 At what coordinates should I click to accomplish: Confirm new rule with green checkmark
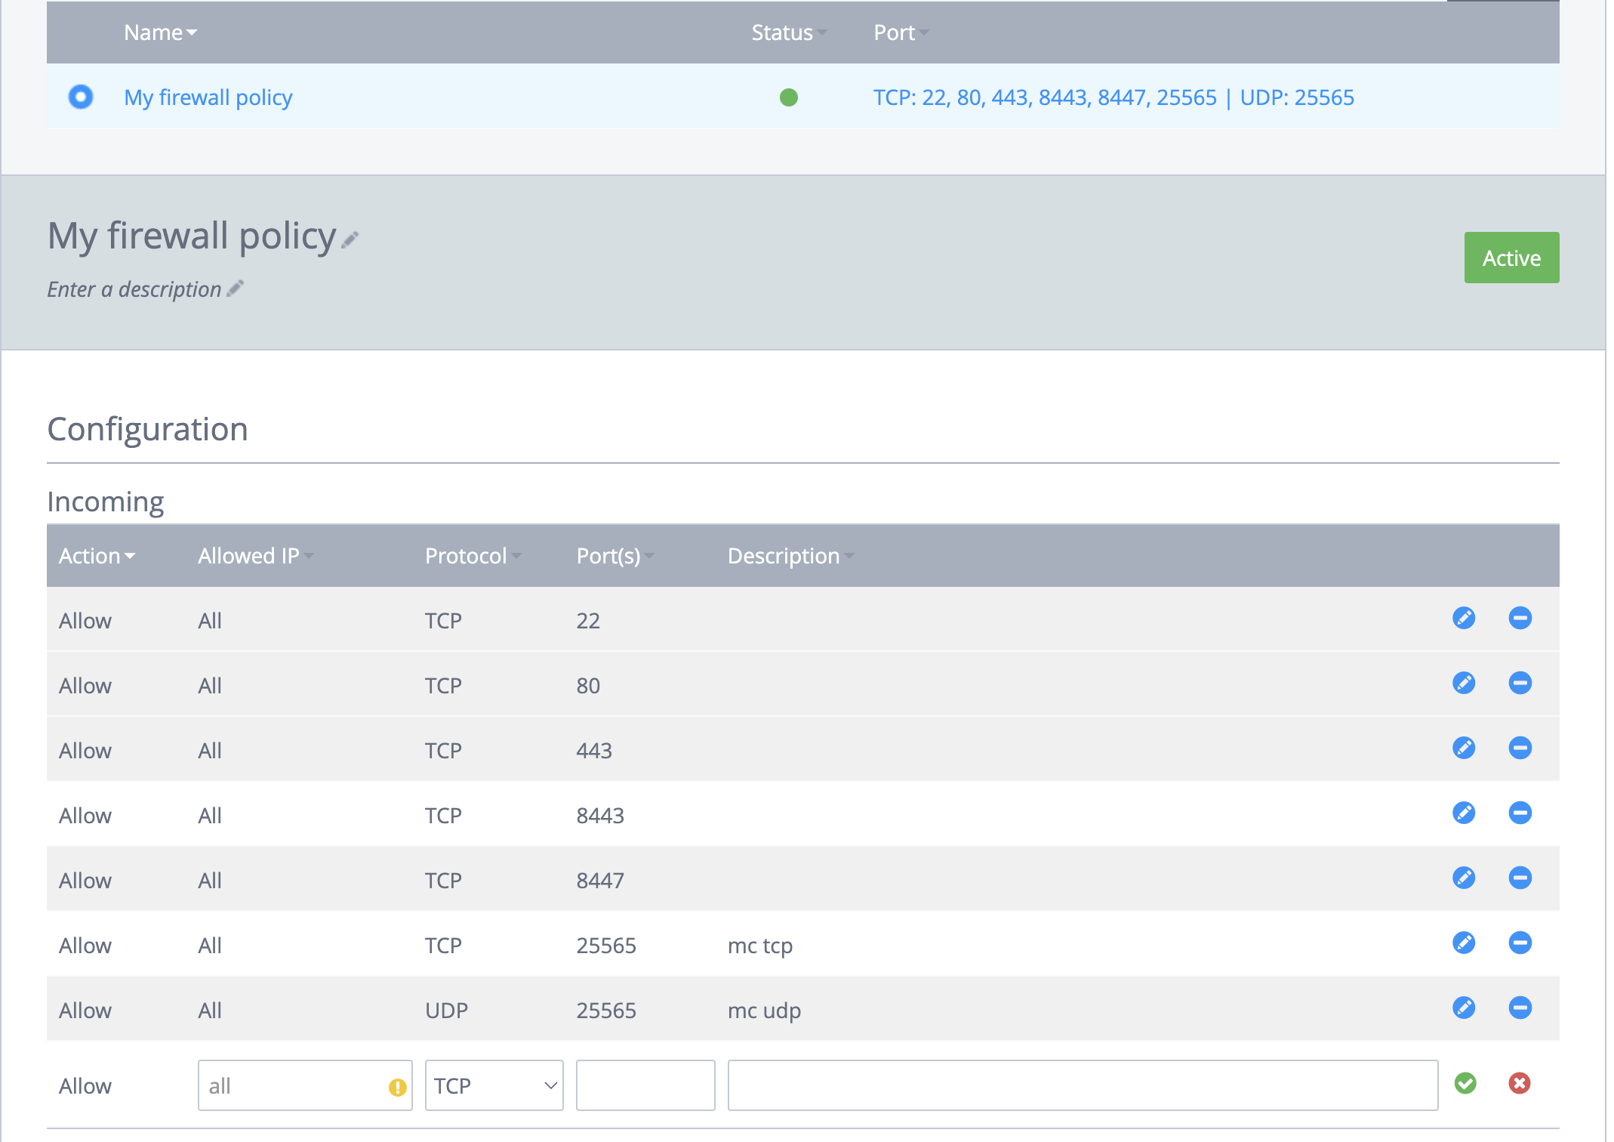[x=1465, y=1084]
